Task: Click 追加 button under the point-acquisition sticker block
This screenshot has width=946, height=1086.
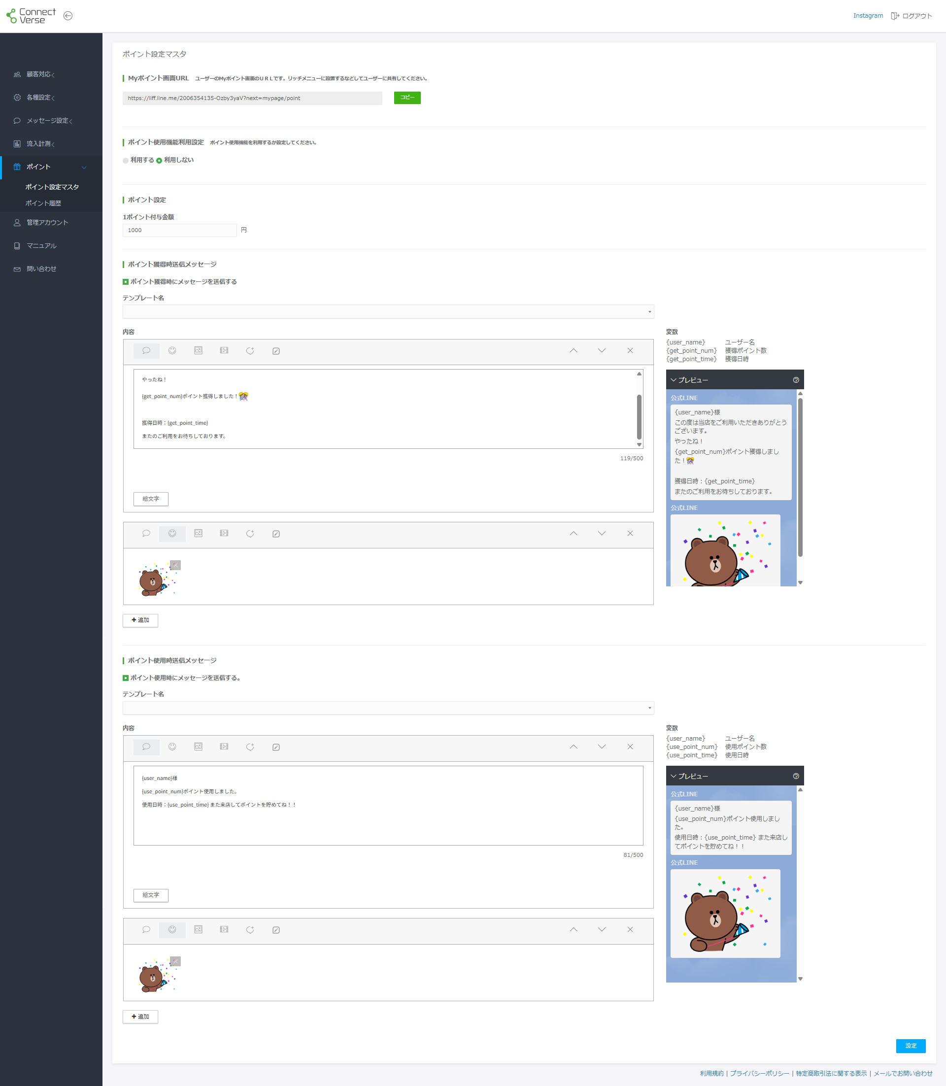Action: click(140, 620)
